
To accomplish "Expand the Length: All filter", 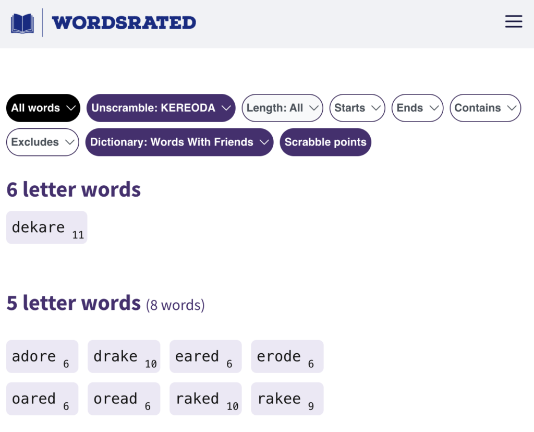I will point(282,108).
